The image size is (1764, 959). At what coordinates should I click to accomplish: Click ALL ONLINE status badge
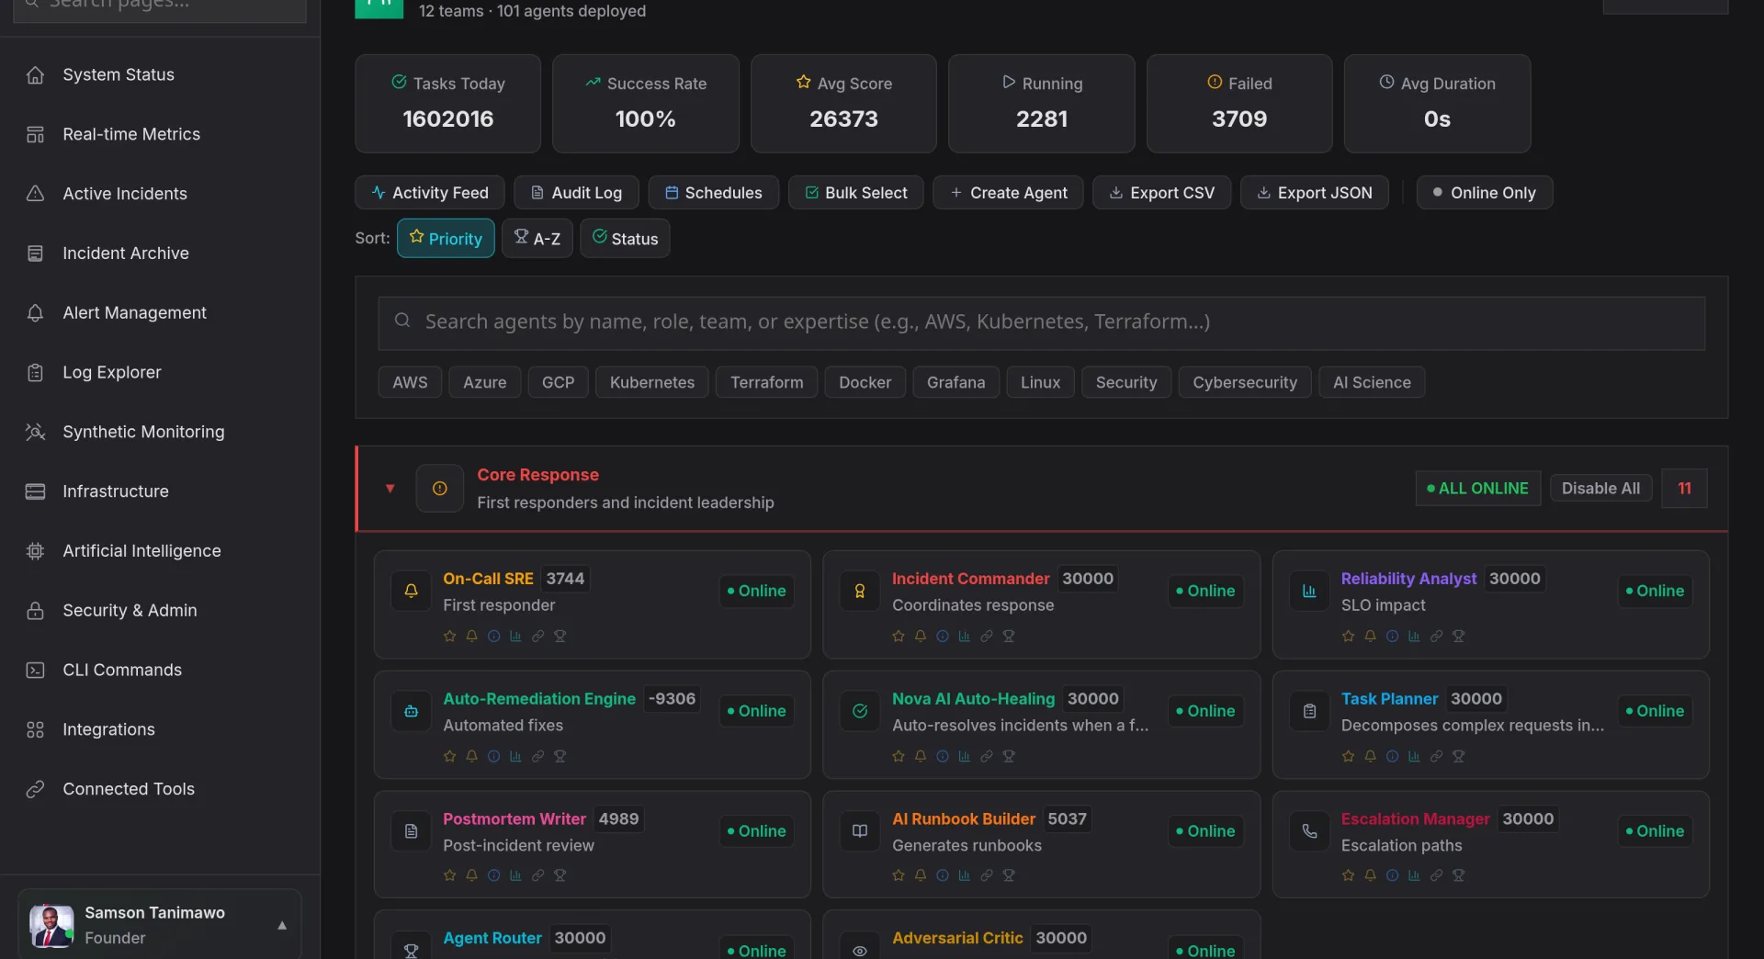coord(1477,489)
